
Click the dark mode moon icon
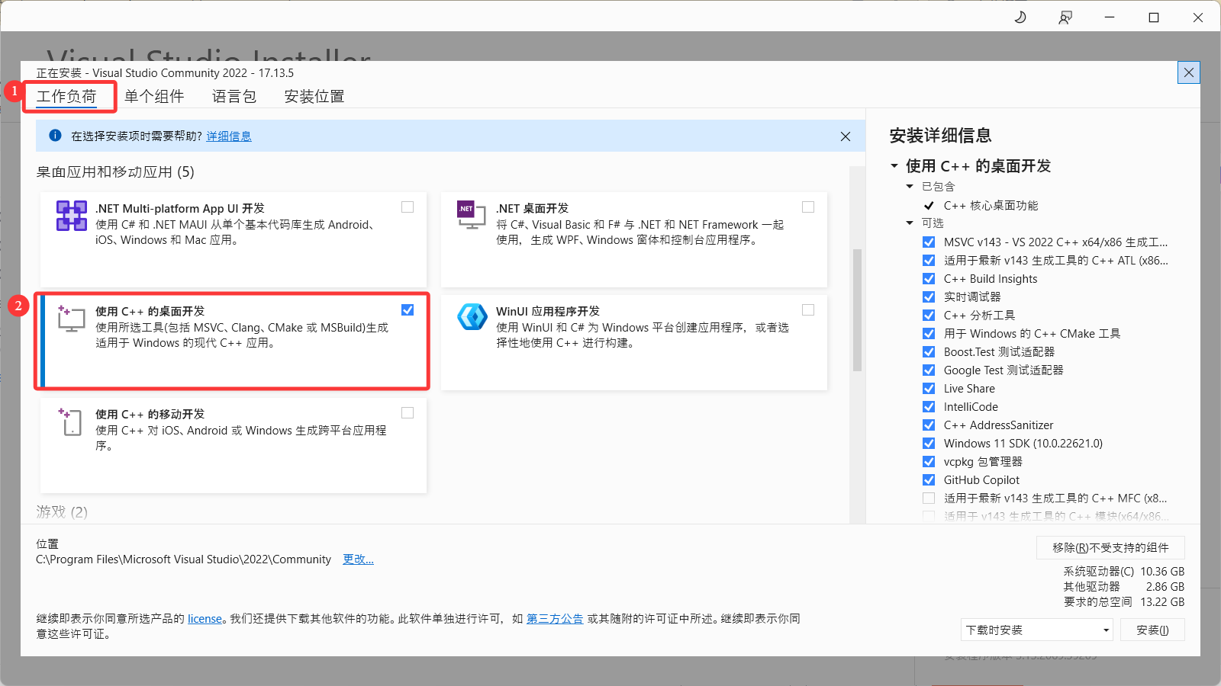point(1020,17)
